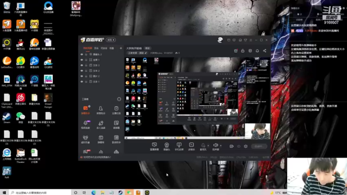The width and height of the screenshot is (347, 195).
Task: Toggle lock on 摄像头 2 layer
Action: (x=86, y=55)
